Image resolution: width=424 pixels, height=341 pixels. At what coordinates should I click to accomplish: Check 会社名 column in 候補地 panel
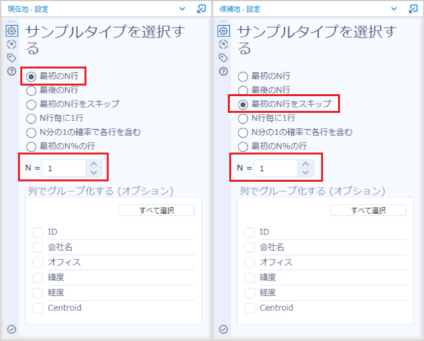(x=250, y=247)
